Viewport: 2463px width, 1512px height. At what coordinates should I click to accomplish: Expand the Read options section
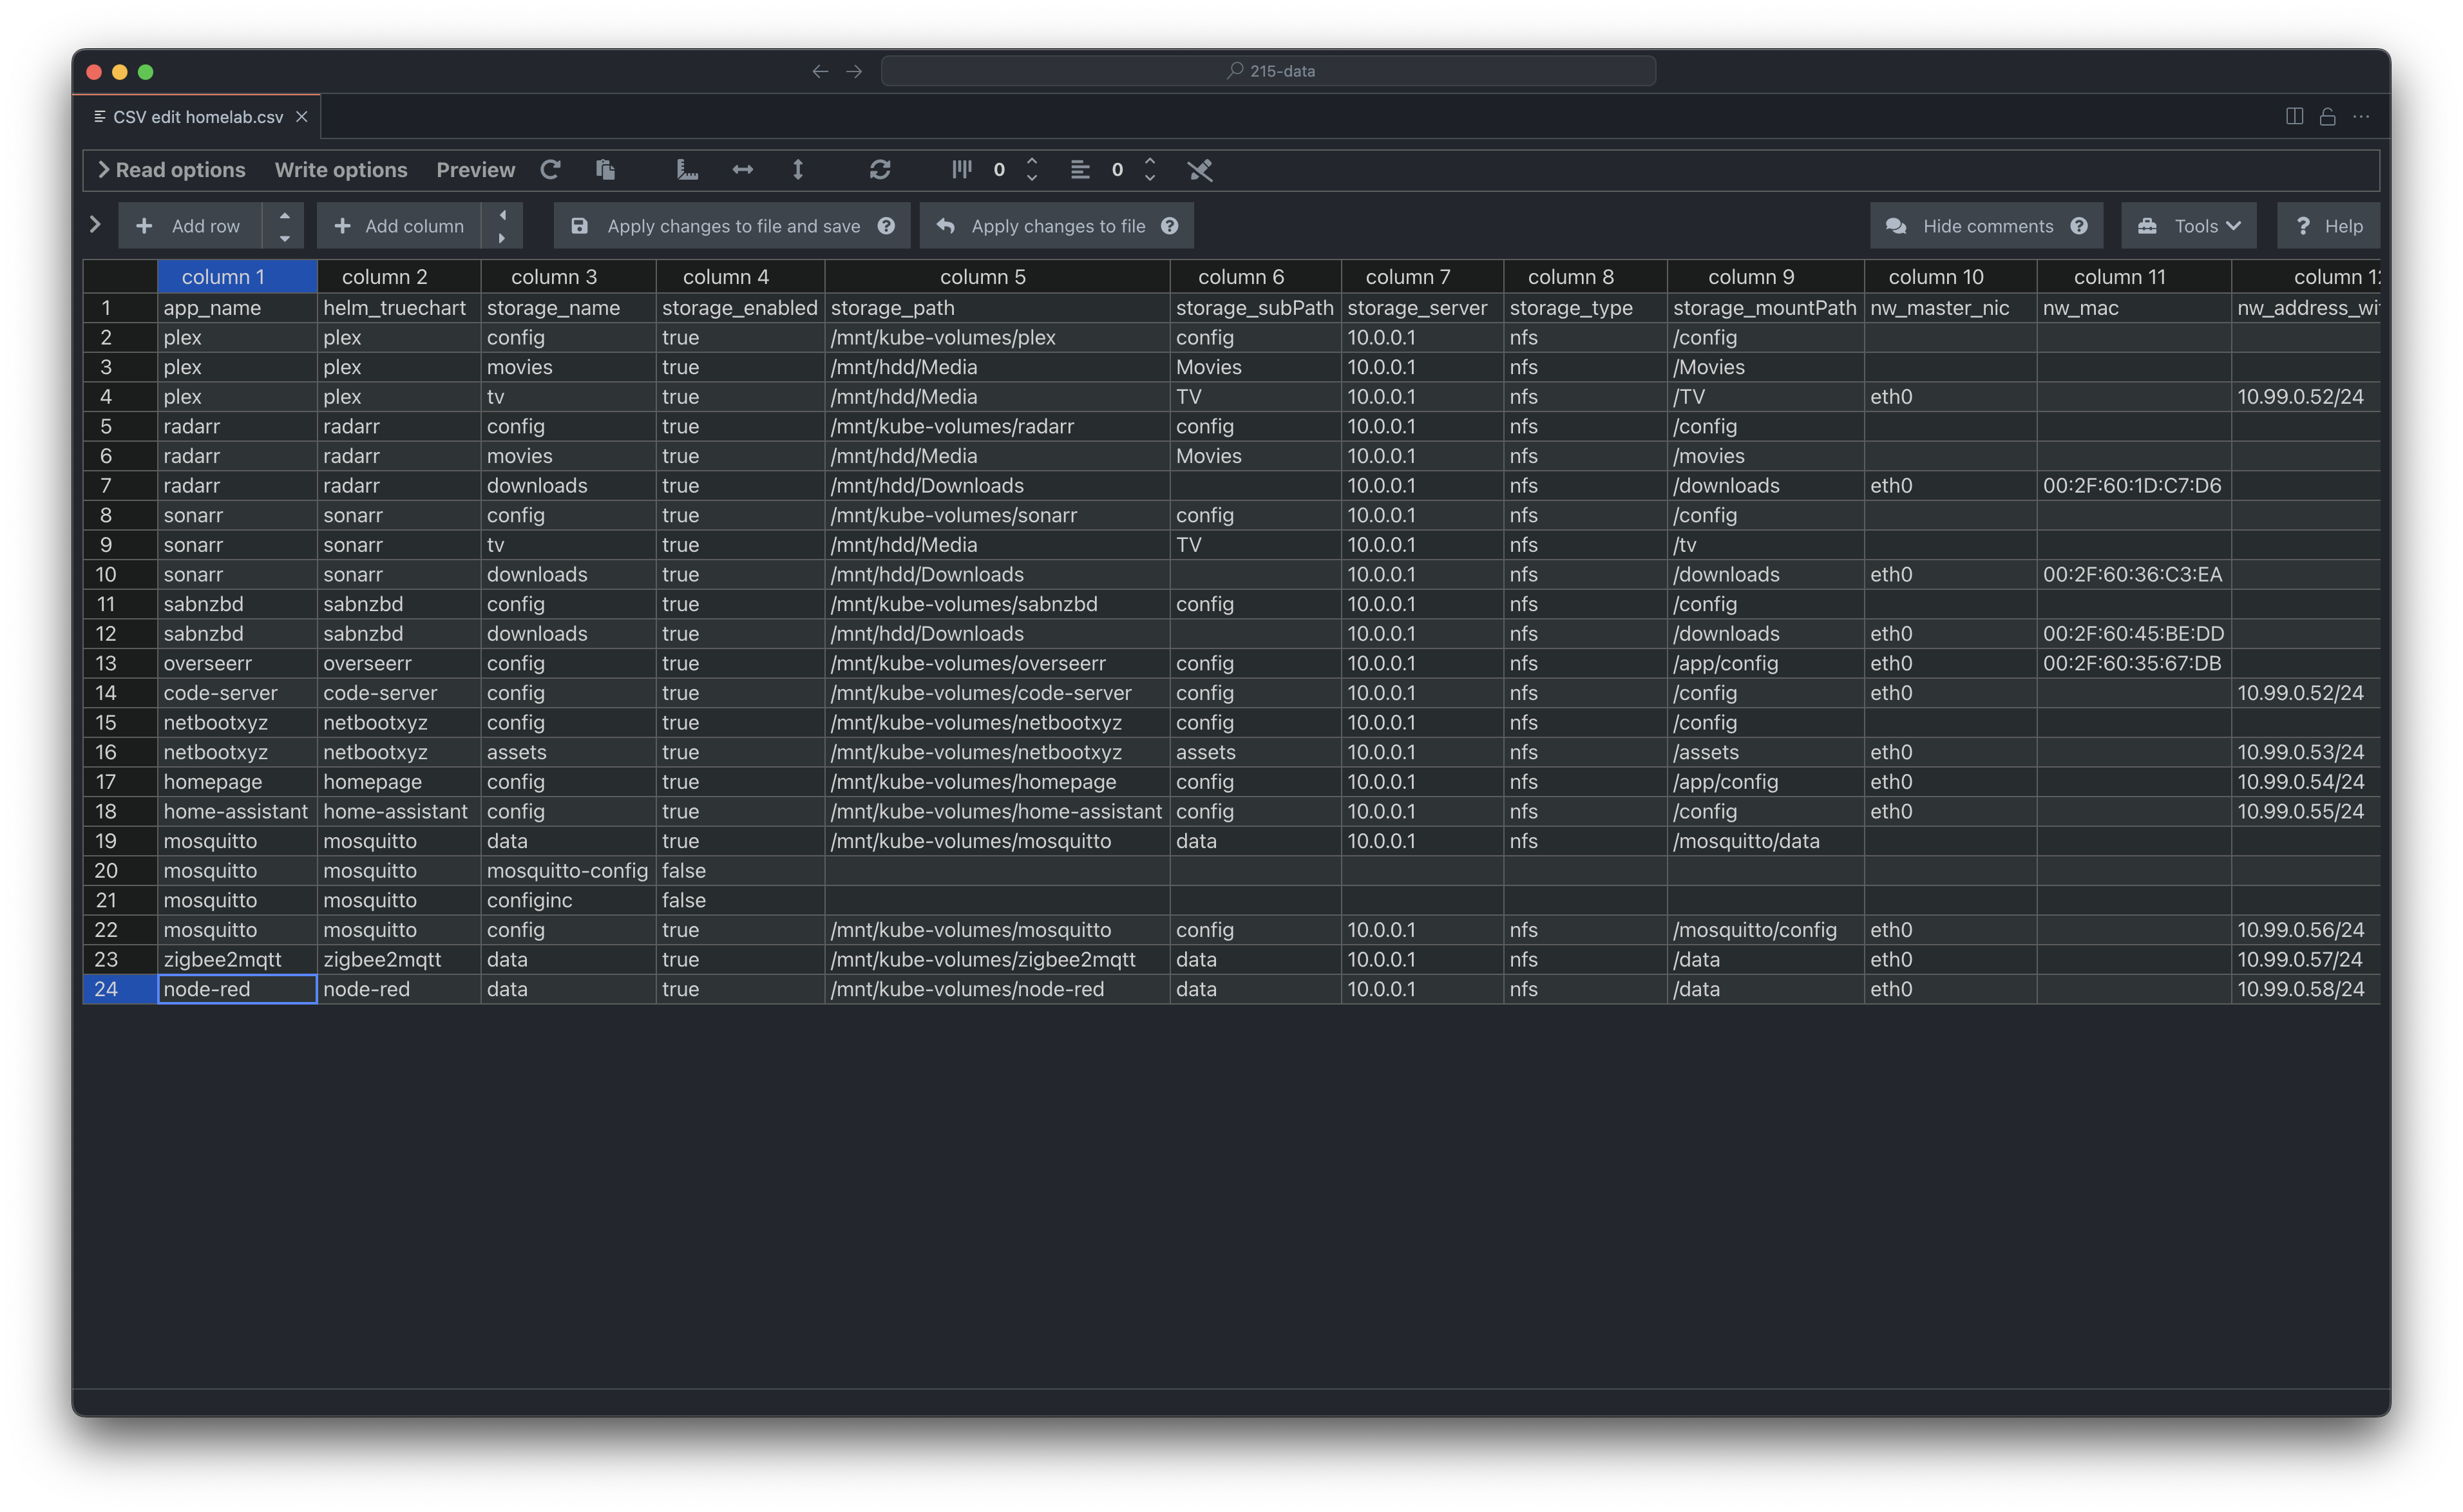point(171,170)
